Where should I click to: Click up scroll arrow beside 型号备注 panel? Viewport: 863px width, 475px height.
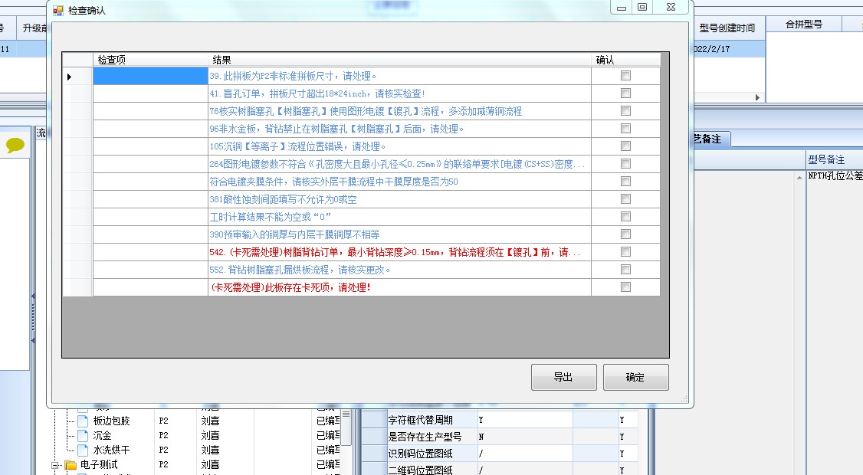coord(799,177)
